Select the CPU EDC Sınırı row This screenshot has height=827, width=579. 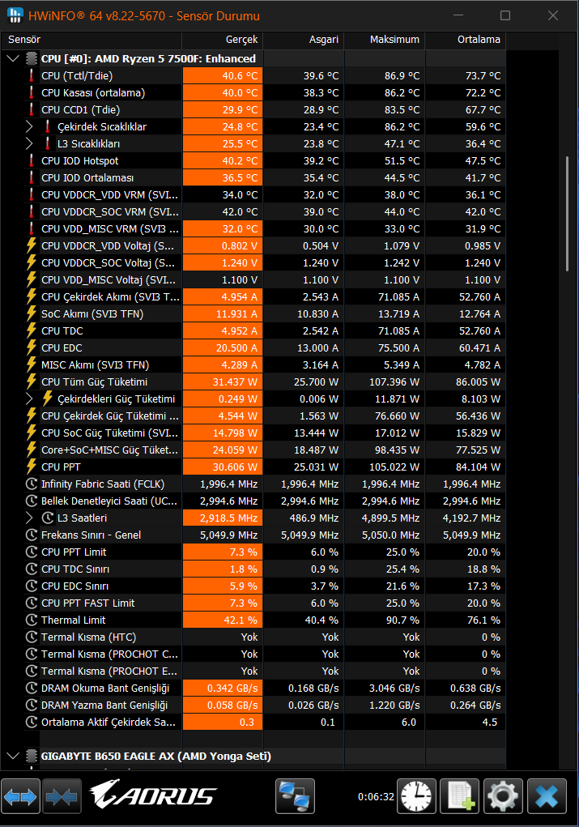[x=253, y=586]
